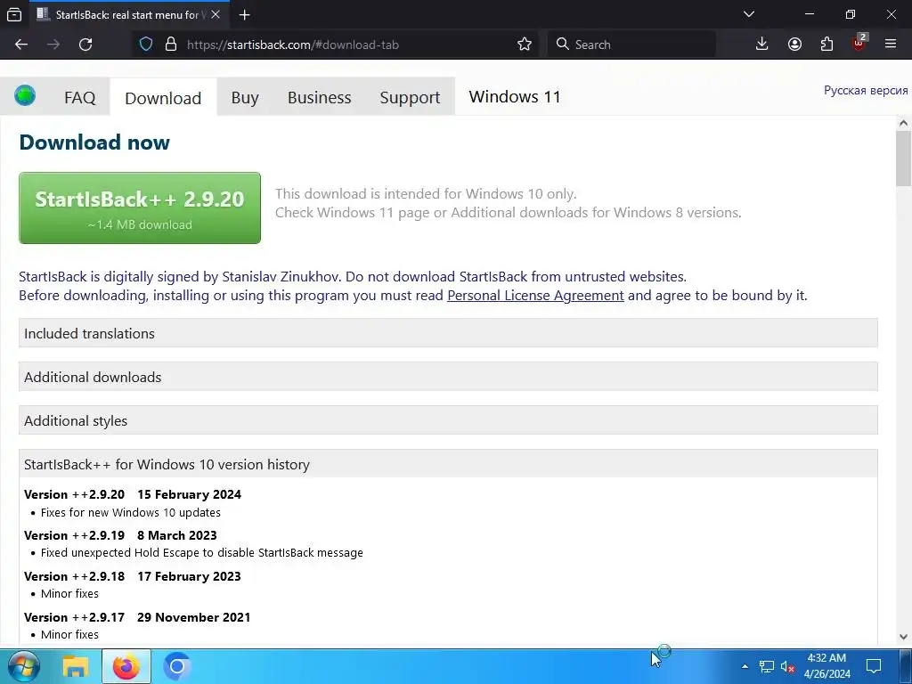Download StartIsBack++ 2.9.20

click(140, 208)
